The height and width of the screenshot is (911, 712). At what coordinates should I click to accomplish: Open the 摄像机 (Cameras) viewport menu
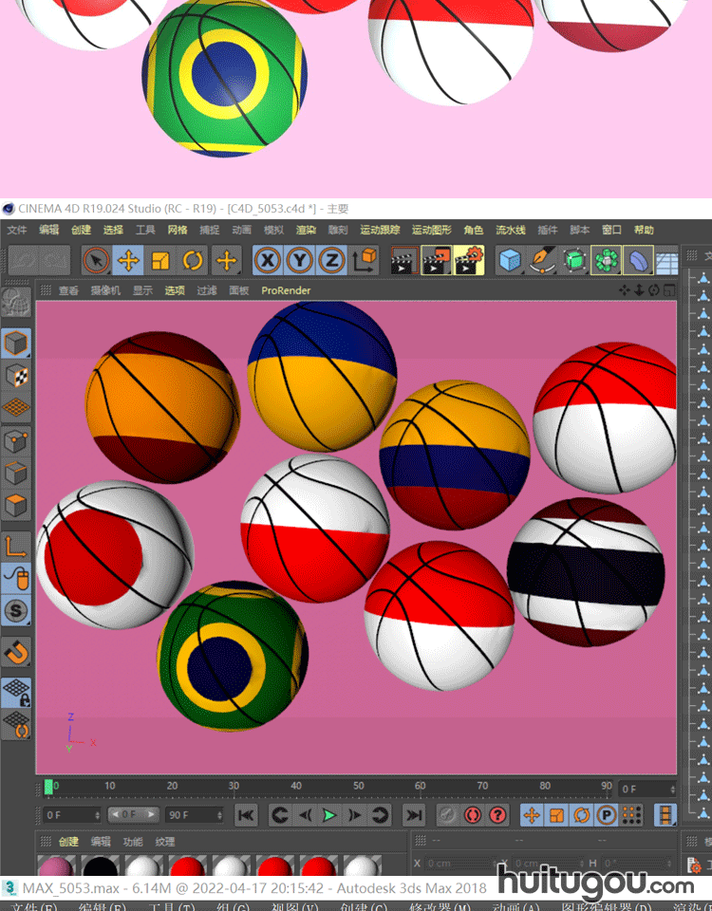click(105, 290)
